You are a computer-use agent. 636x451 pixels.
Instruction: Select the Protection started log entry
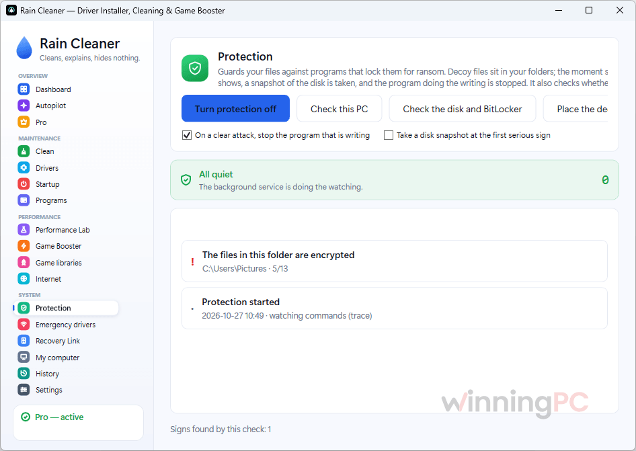[x=394, y=309]
